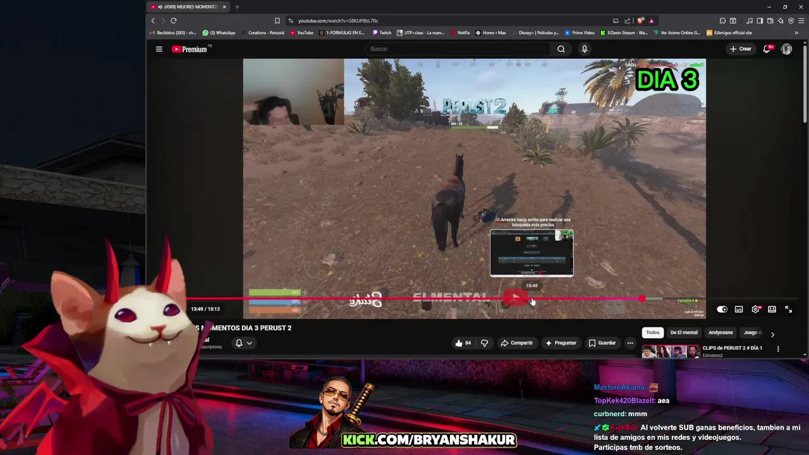
Task: Click the video progress scrubber handle
Action: [x=642, y=298]
